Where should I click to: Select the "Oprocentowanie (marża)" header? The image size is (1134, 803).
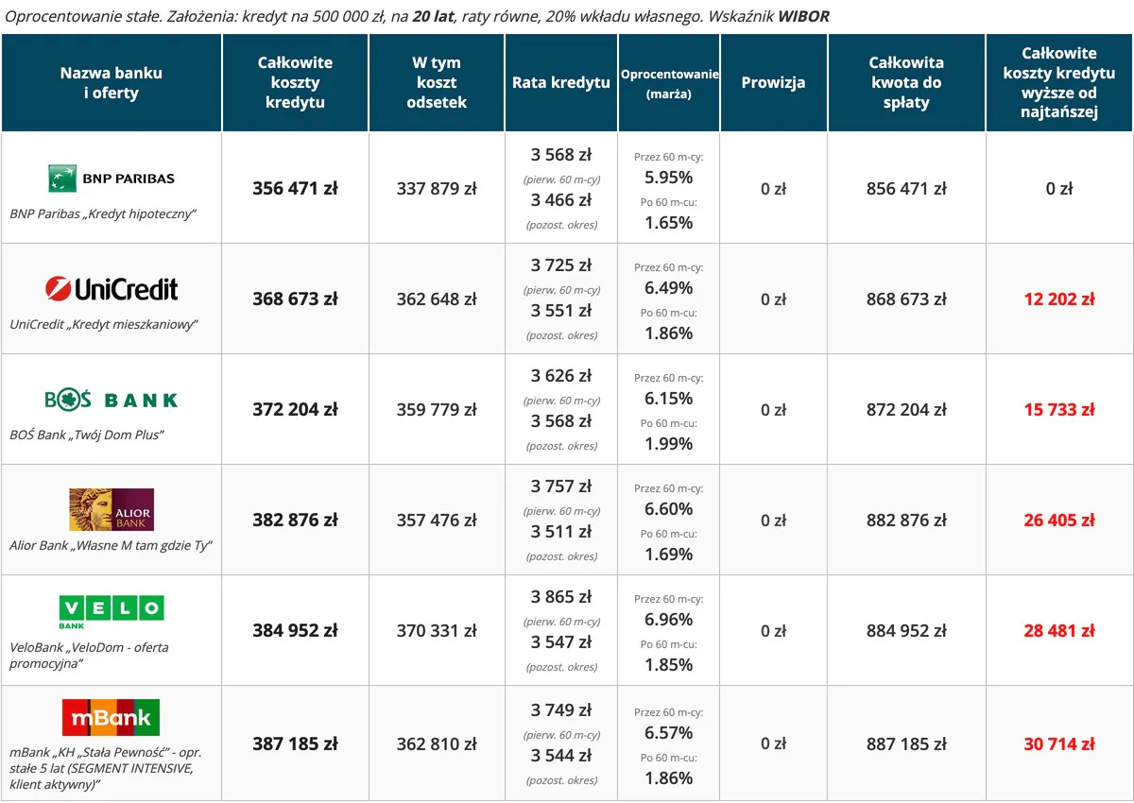tap(669, 83)
